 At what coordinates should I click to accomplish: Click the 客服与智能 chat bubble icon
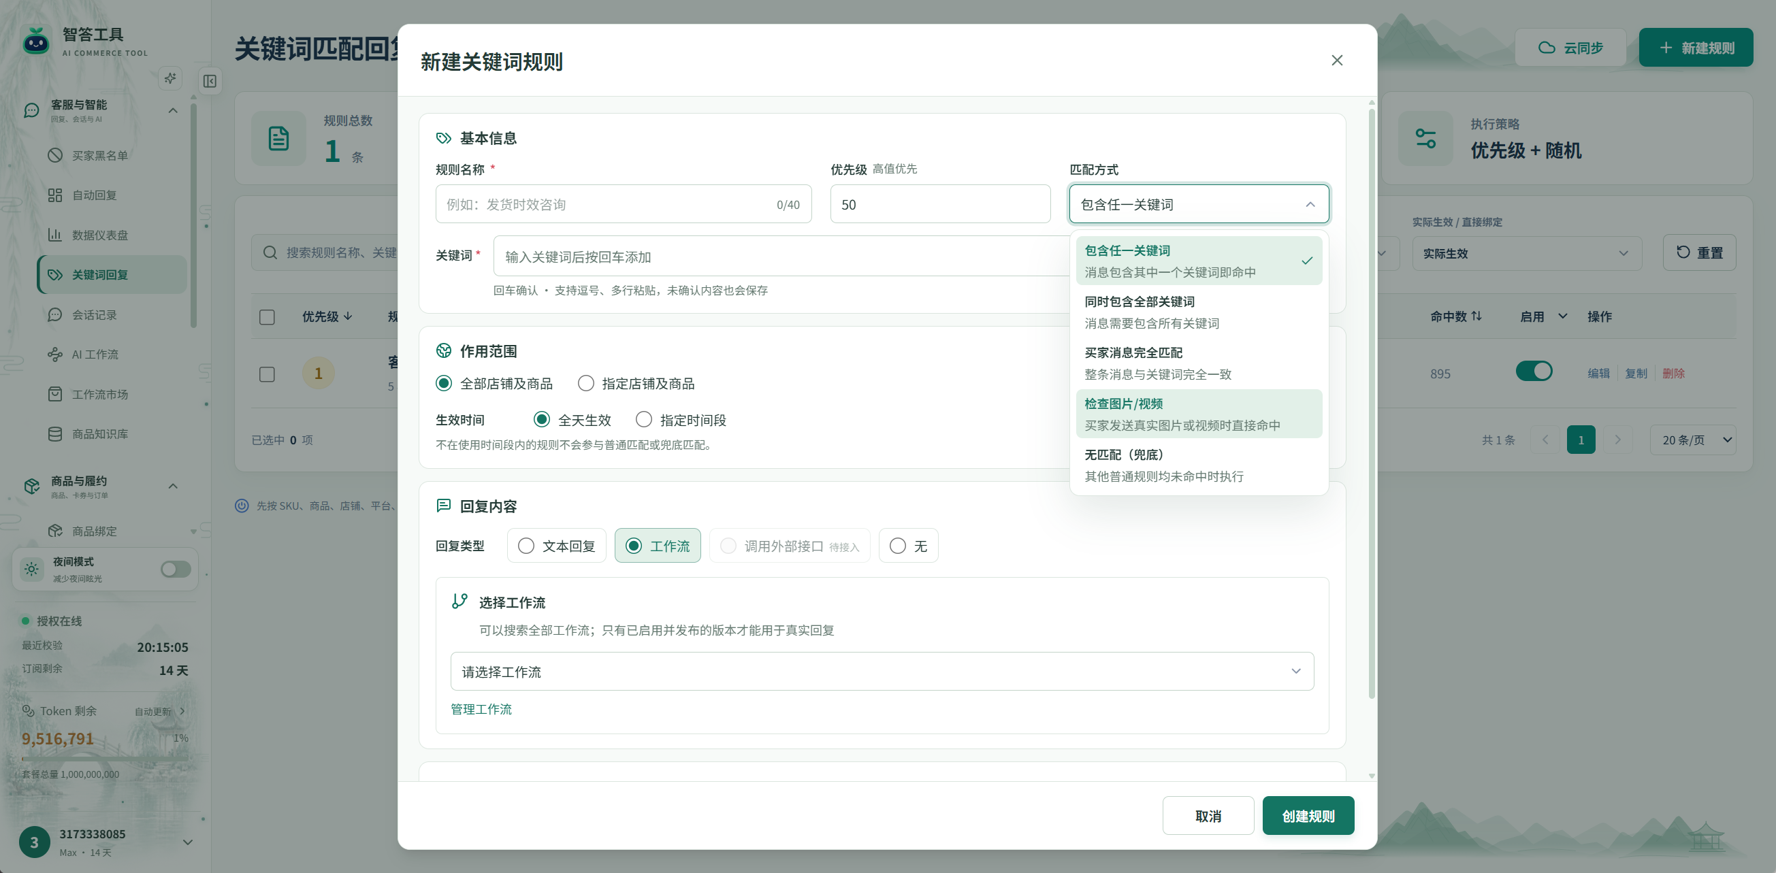tap(32, 110)
